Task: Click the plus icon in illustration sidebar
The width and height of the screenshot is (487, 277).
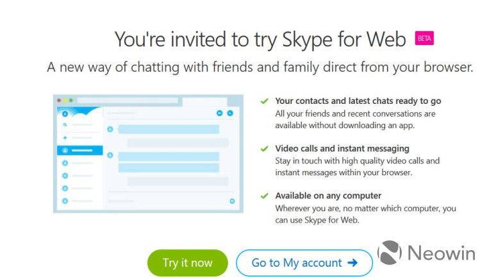Action: click(65, 137)
